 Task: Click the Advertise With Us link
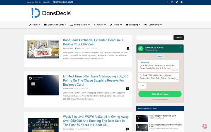34,2
